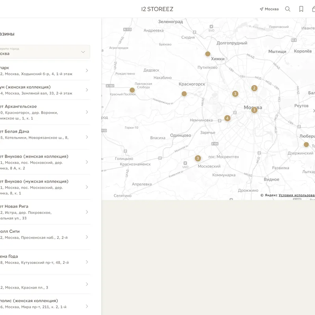The image size is (315, 315).
Task: Expand the Новая Рига store chevron
Action: coord(87,212)
